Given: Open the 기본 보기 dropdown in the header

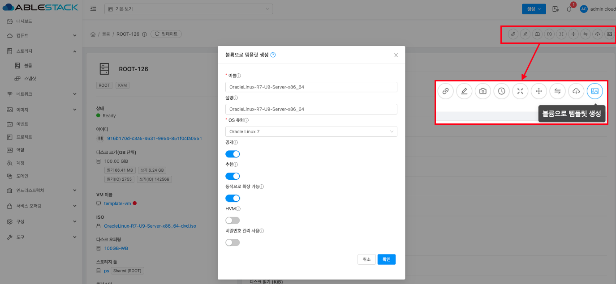Looking at the screenshot, I should 189,9.
